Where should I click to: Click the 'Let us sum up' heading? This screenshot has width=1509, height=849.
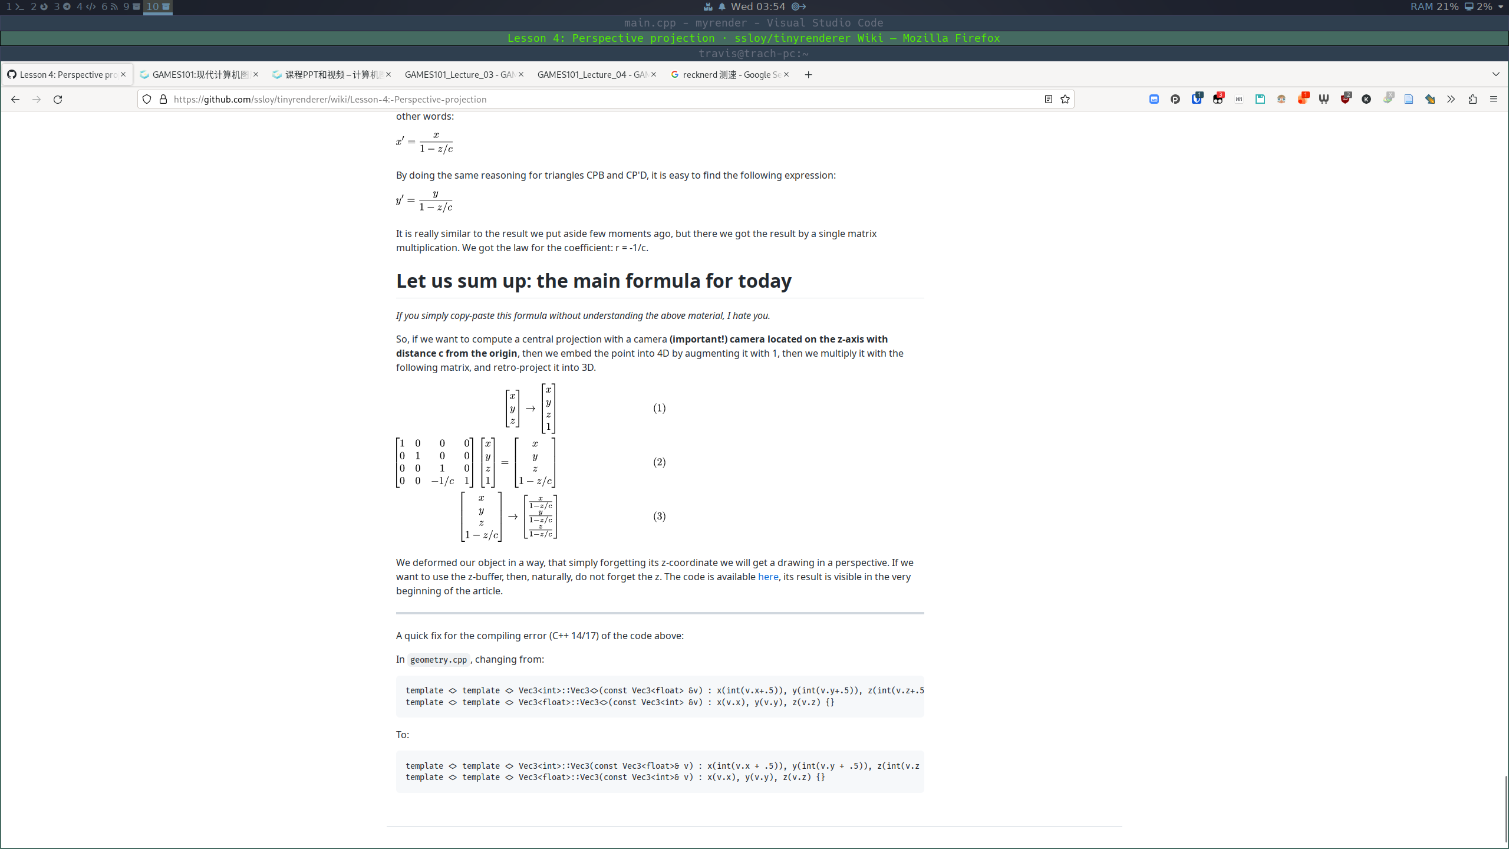click(594, 281)
